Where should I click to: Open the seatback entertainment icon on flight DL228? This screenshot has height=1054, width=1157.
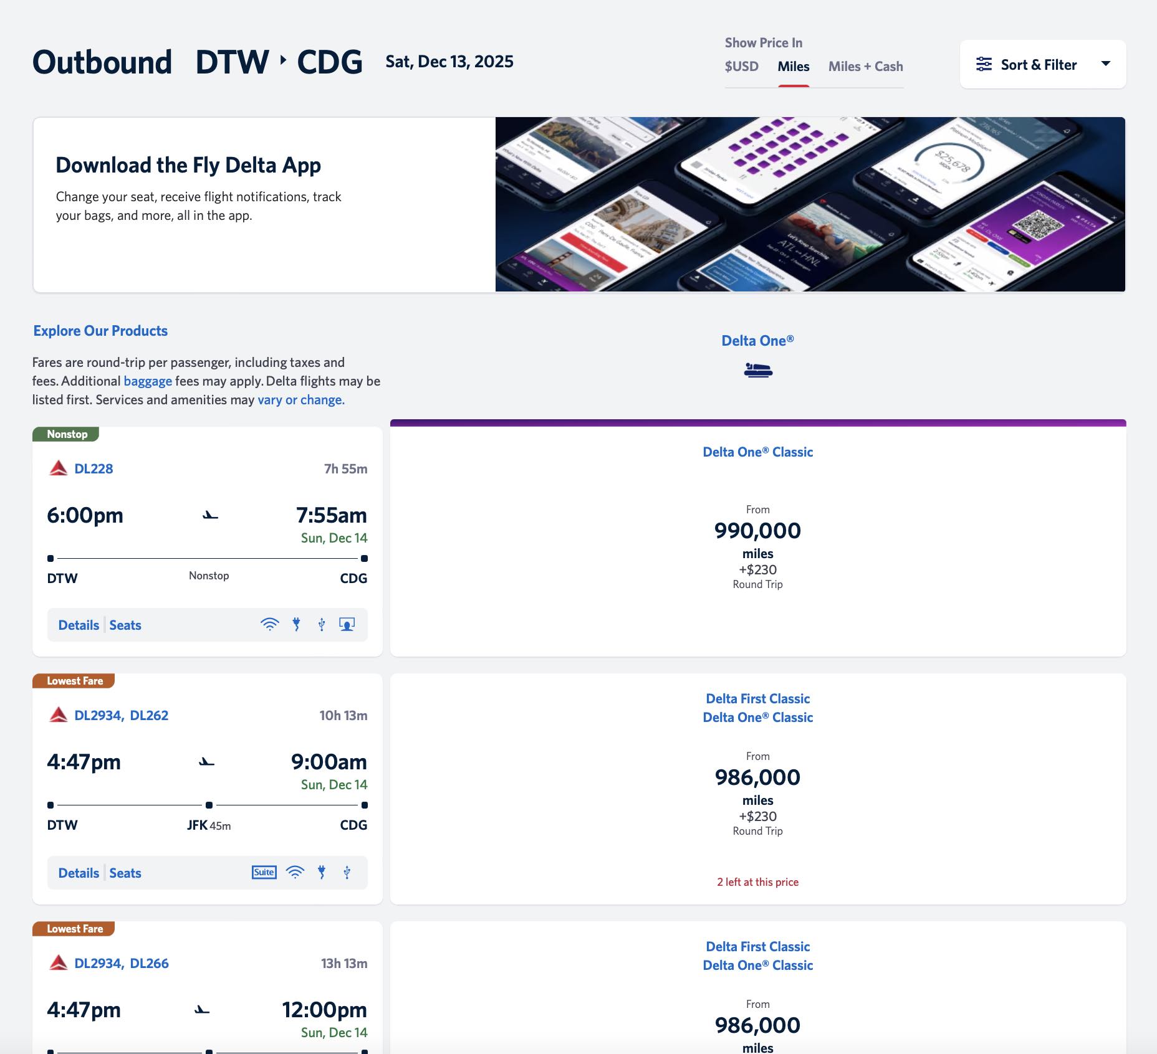pos(347,624)
